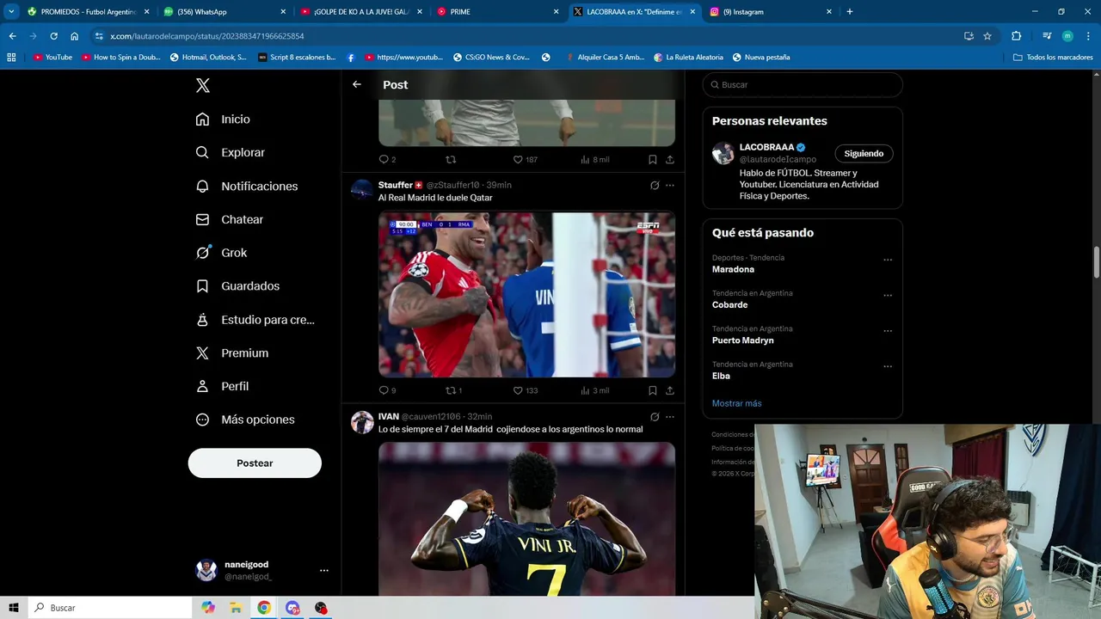Open File Explorer from taskbar
1101x619 pixels.
(236, 608)
